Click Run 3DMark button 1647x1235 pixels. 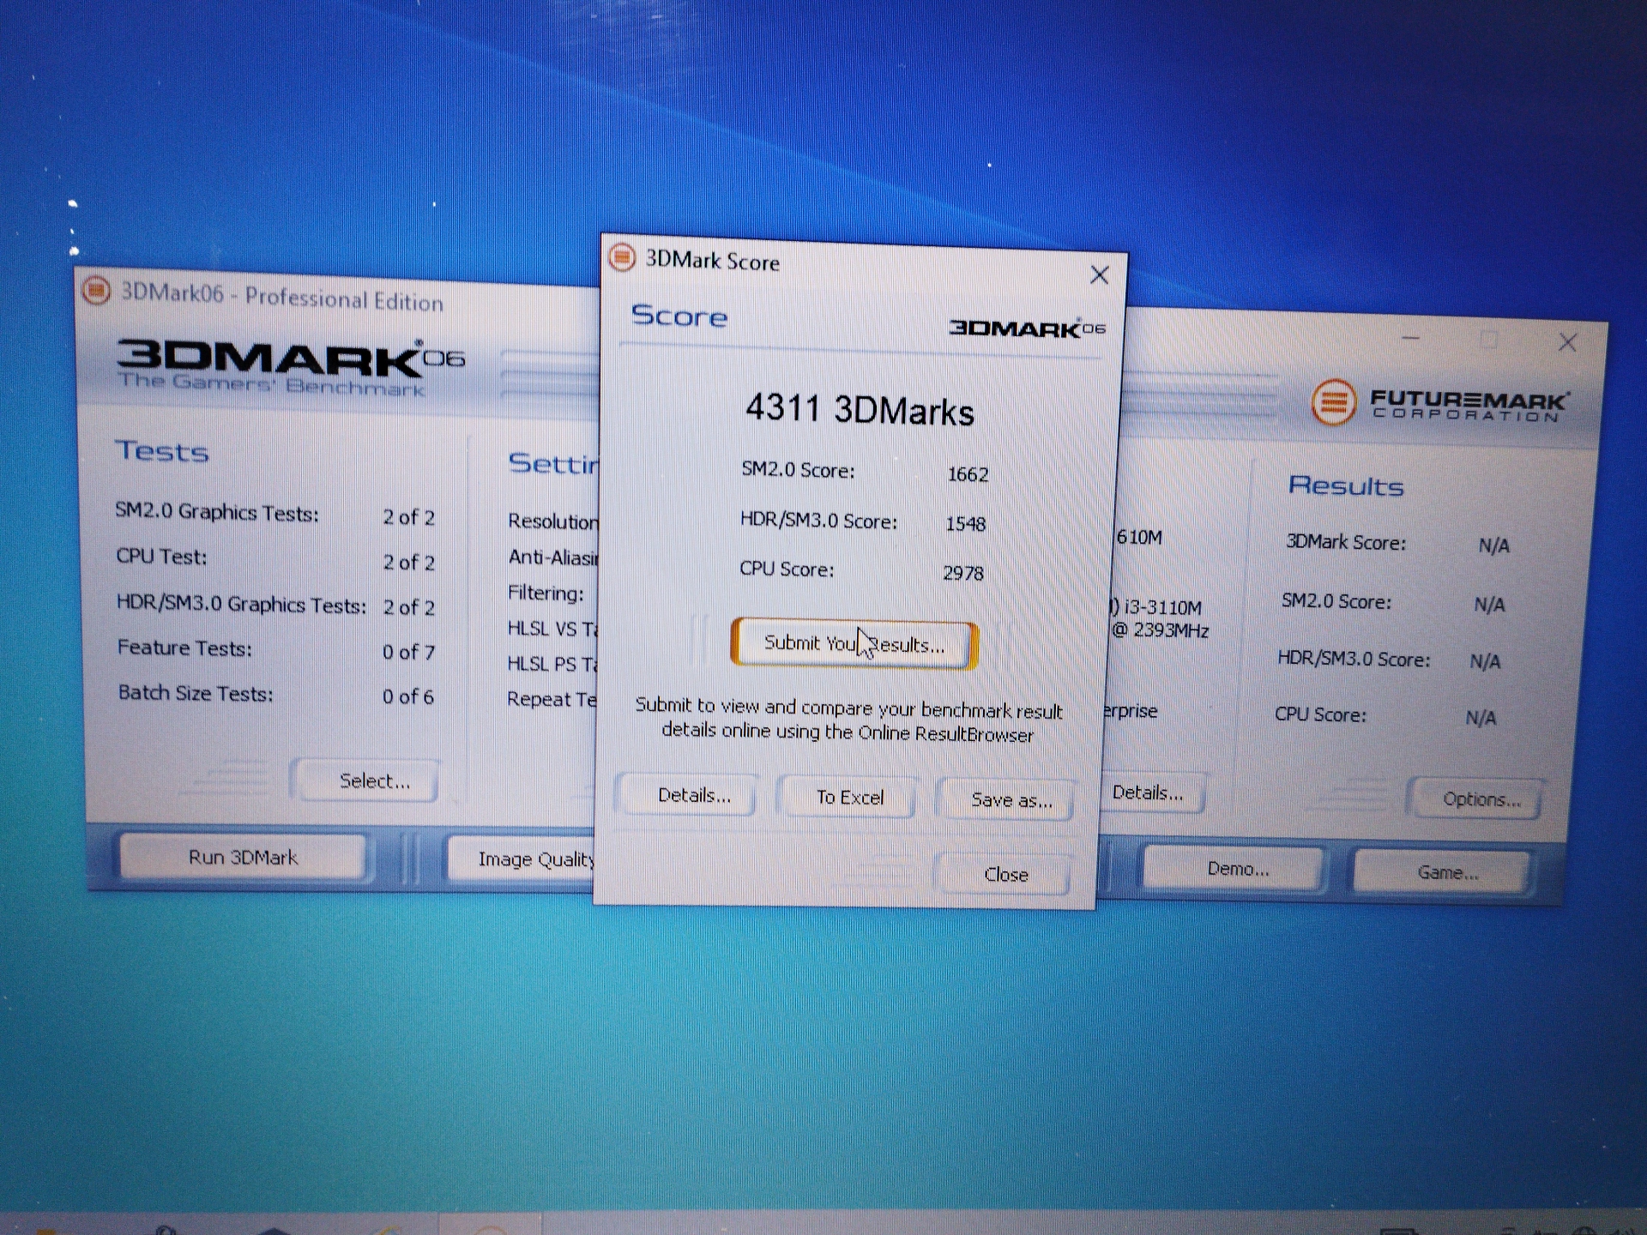pyautogui.click(x=243, y=857)
